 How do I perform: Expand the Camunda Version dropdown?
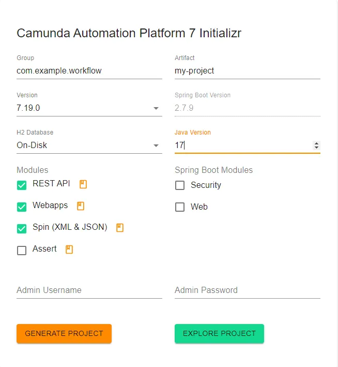[156, 109]
